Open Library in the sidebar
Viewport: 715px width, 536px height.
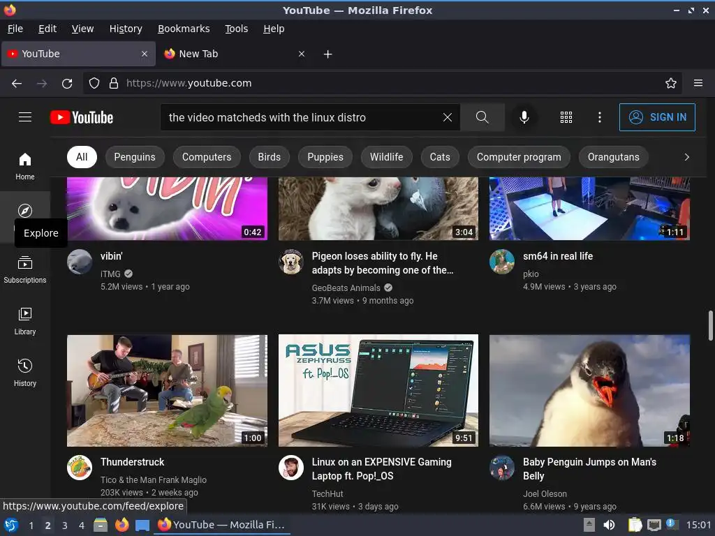25,321
